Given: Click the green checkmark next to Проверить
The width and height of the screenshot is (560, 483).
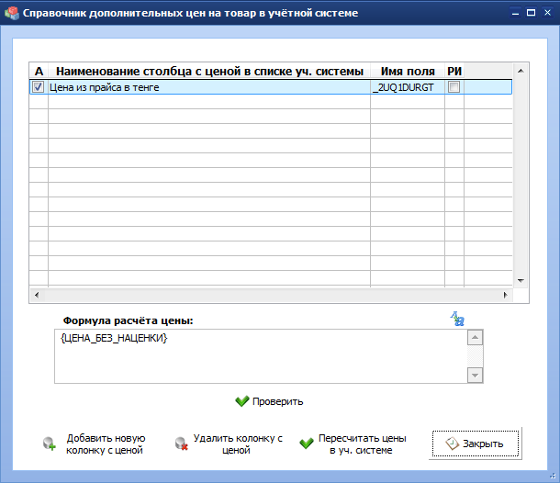Looking at the screenshot, I should coord(242,401).
